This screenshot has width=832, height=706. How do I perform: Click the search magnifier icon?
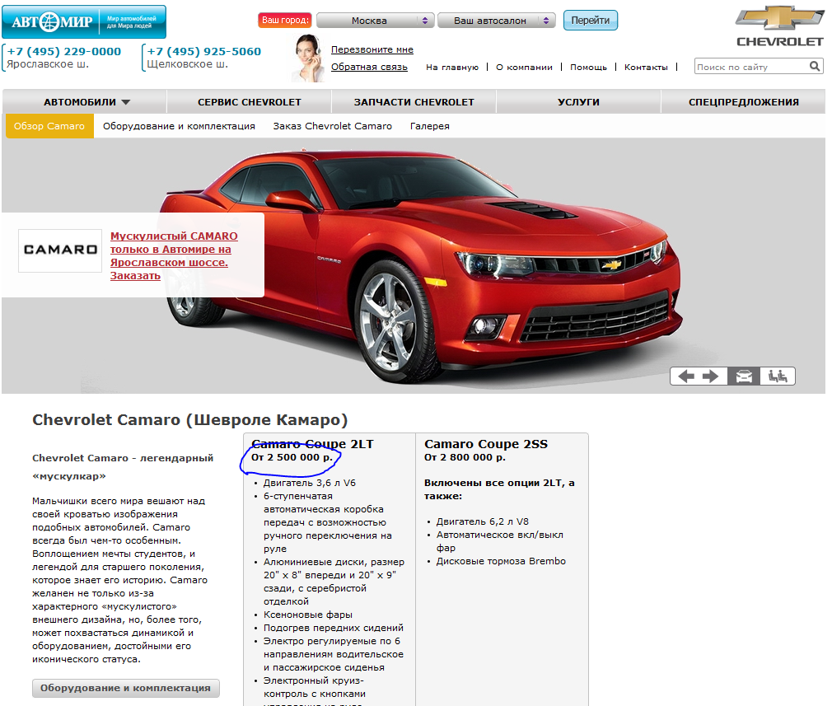815,67
